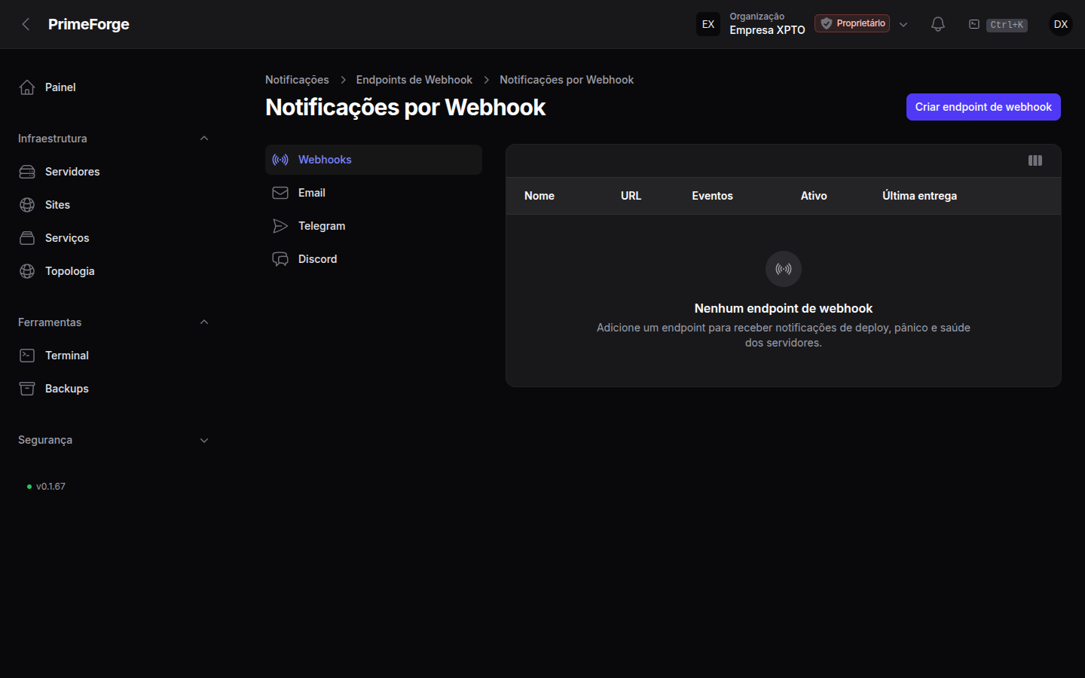Click the Servidores server icon
Image resolution: width=1085 pixels, height=678 pixels.
point(27,172)
